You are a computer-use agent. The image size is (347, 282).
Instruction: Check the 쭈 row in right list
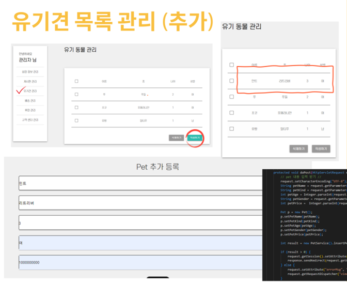[231, 97]
